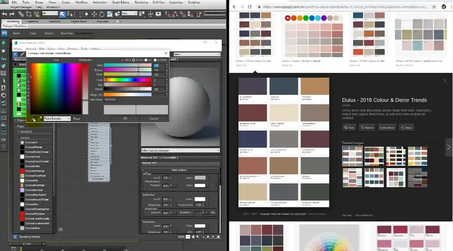Activate the Rotate tool in the toolbar

[102, 14]
